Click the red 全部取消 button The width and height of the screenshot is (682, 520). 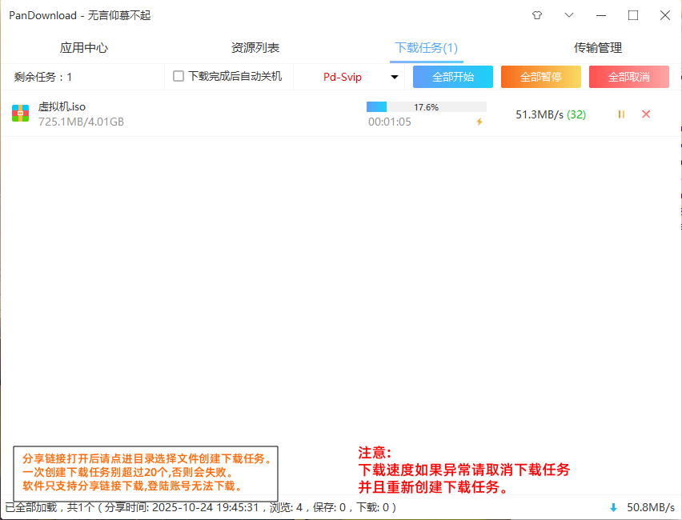(x=629, y=77)
